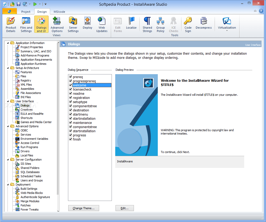This screenshot has width=266, height=222.
Task: Select the progress dialog entry
Action: click(x=79, y=135)
